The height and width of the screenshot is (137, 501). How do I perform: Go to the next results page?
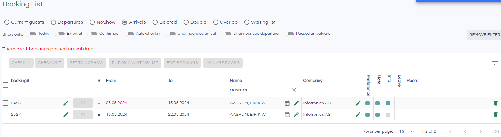click(x=481, y=131)
